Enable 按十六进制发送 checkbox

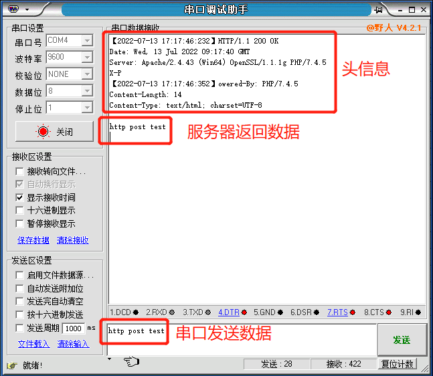click(x=19, y=314)
